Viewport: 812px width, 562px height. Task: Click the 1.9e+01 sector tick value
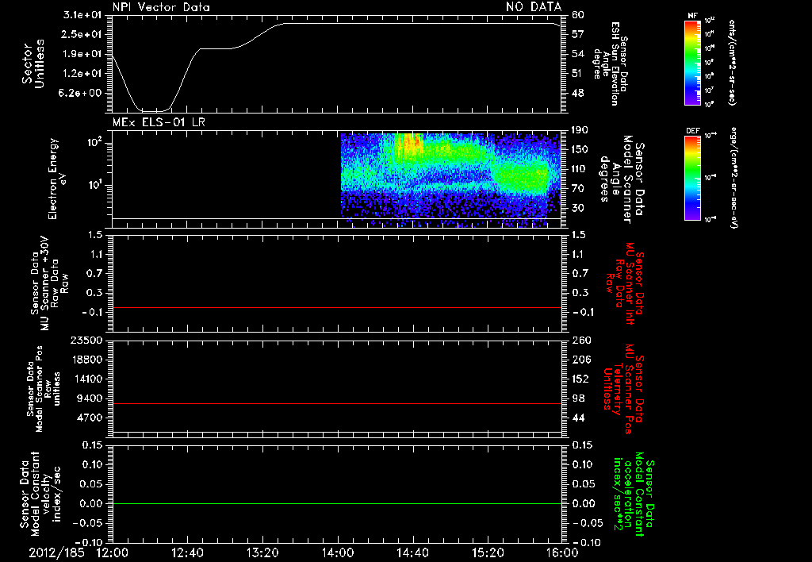coord(82,54)
